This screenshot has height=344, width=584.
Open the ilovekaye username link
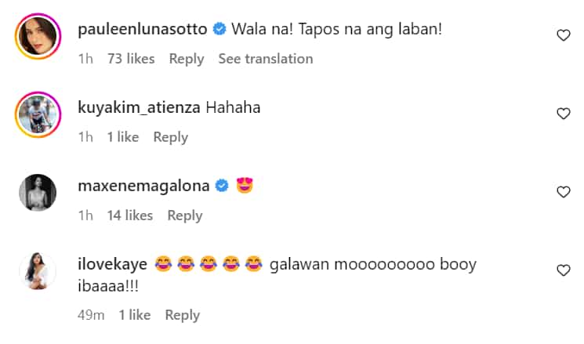click(112, 264)
